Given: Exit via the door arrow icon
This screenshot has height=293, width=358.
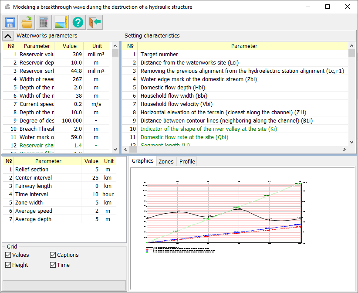Looking at the screenshot, I should tap(95, 22).
